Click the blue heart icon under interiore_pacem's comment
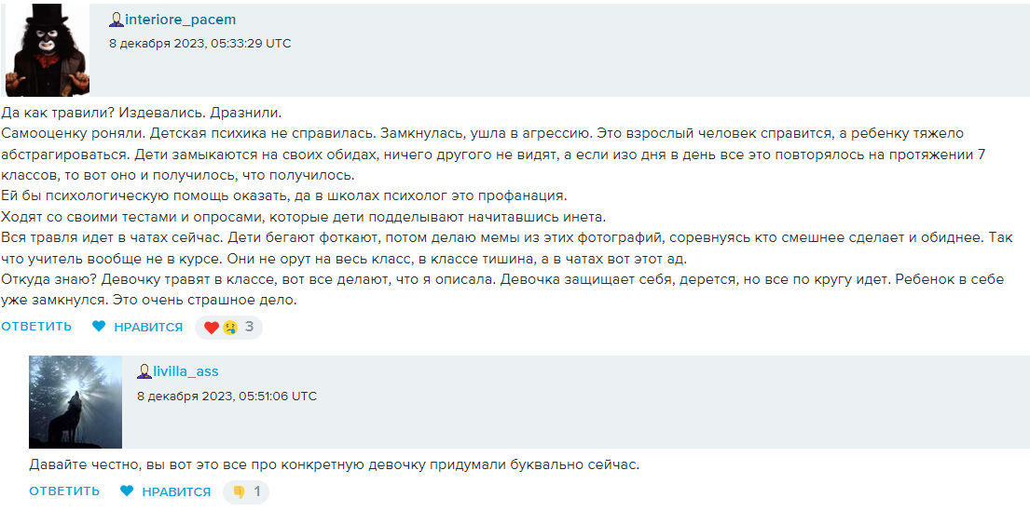The image size is (1030, 511). tap(99, 327)
